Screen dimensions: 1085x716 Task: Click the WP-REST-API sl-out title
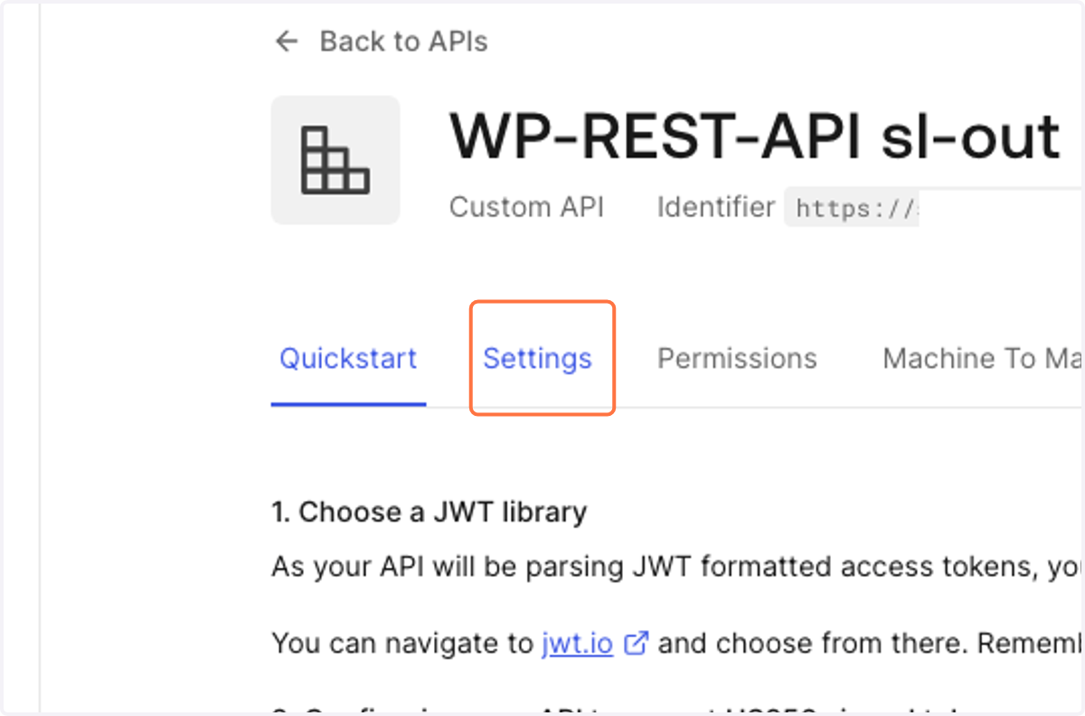(x=755, y=137)
